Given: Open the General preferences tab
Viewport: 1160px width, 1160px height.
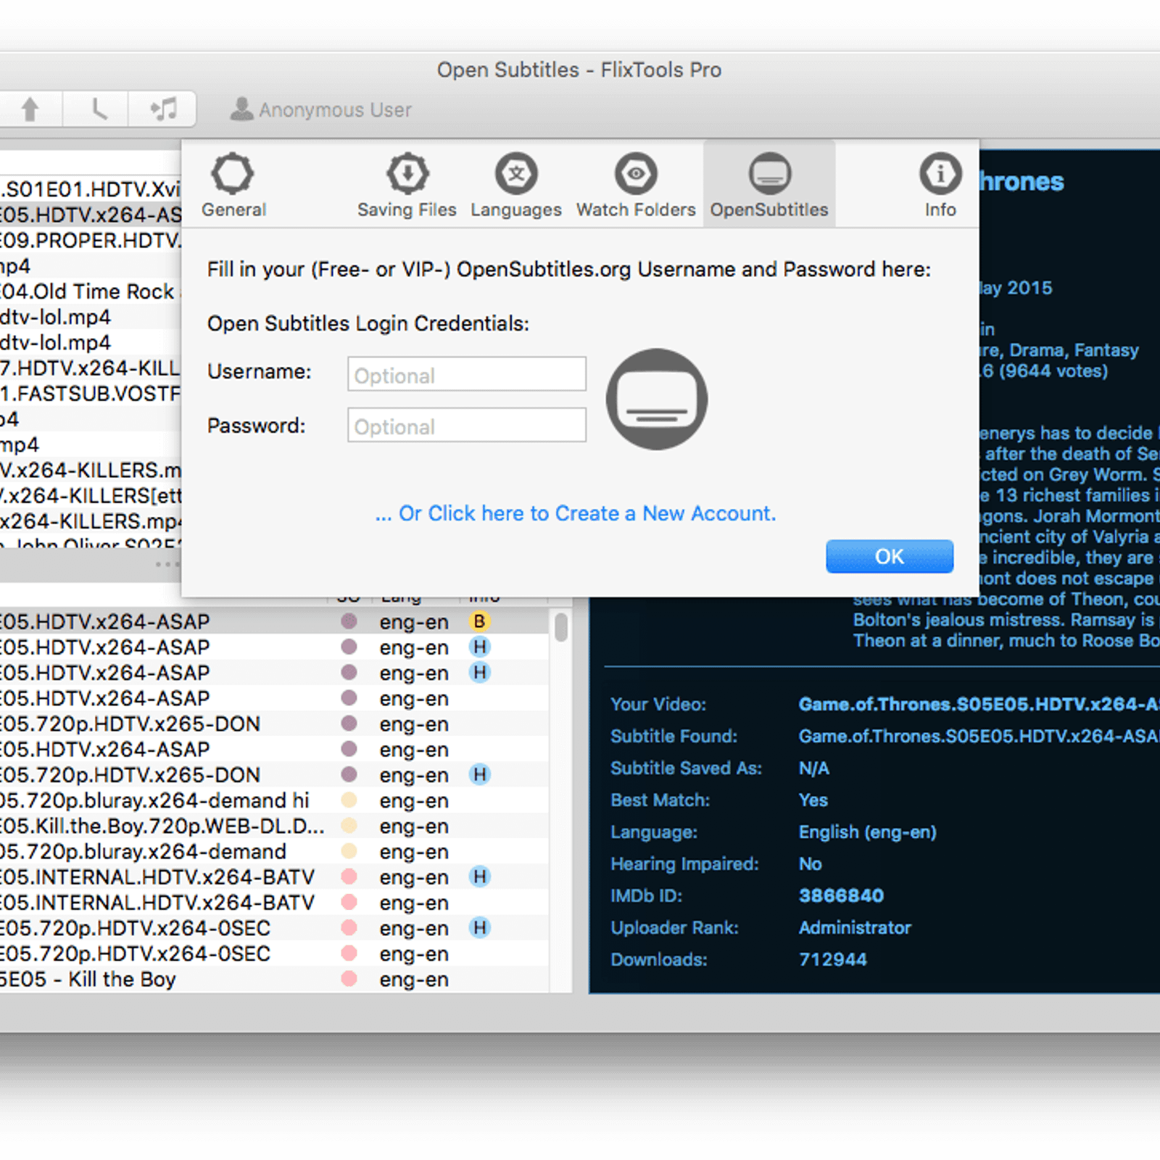Looking at the screenshot, I should tap(233, 185).
